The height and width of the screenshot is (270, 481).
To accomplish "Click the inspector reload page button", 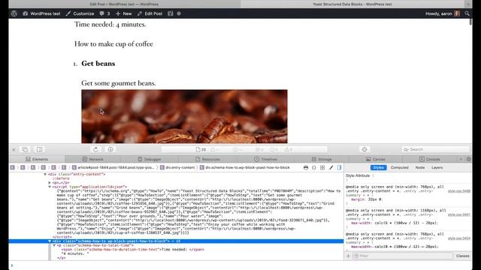I will [96, 149].
